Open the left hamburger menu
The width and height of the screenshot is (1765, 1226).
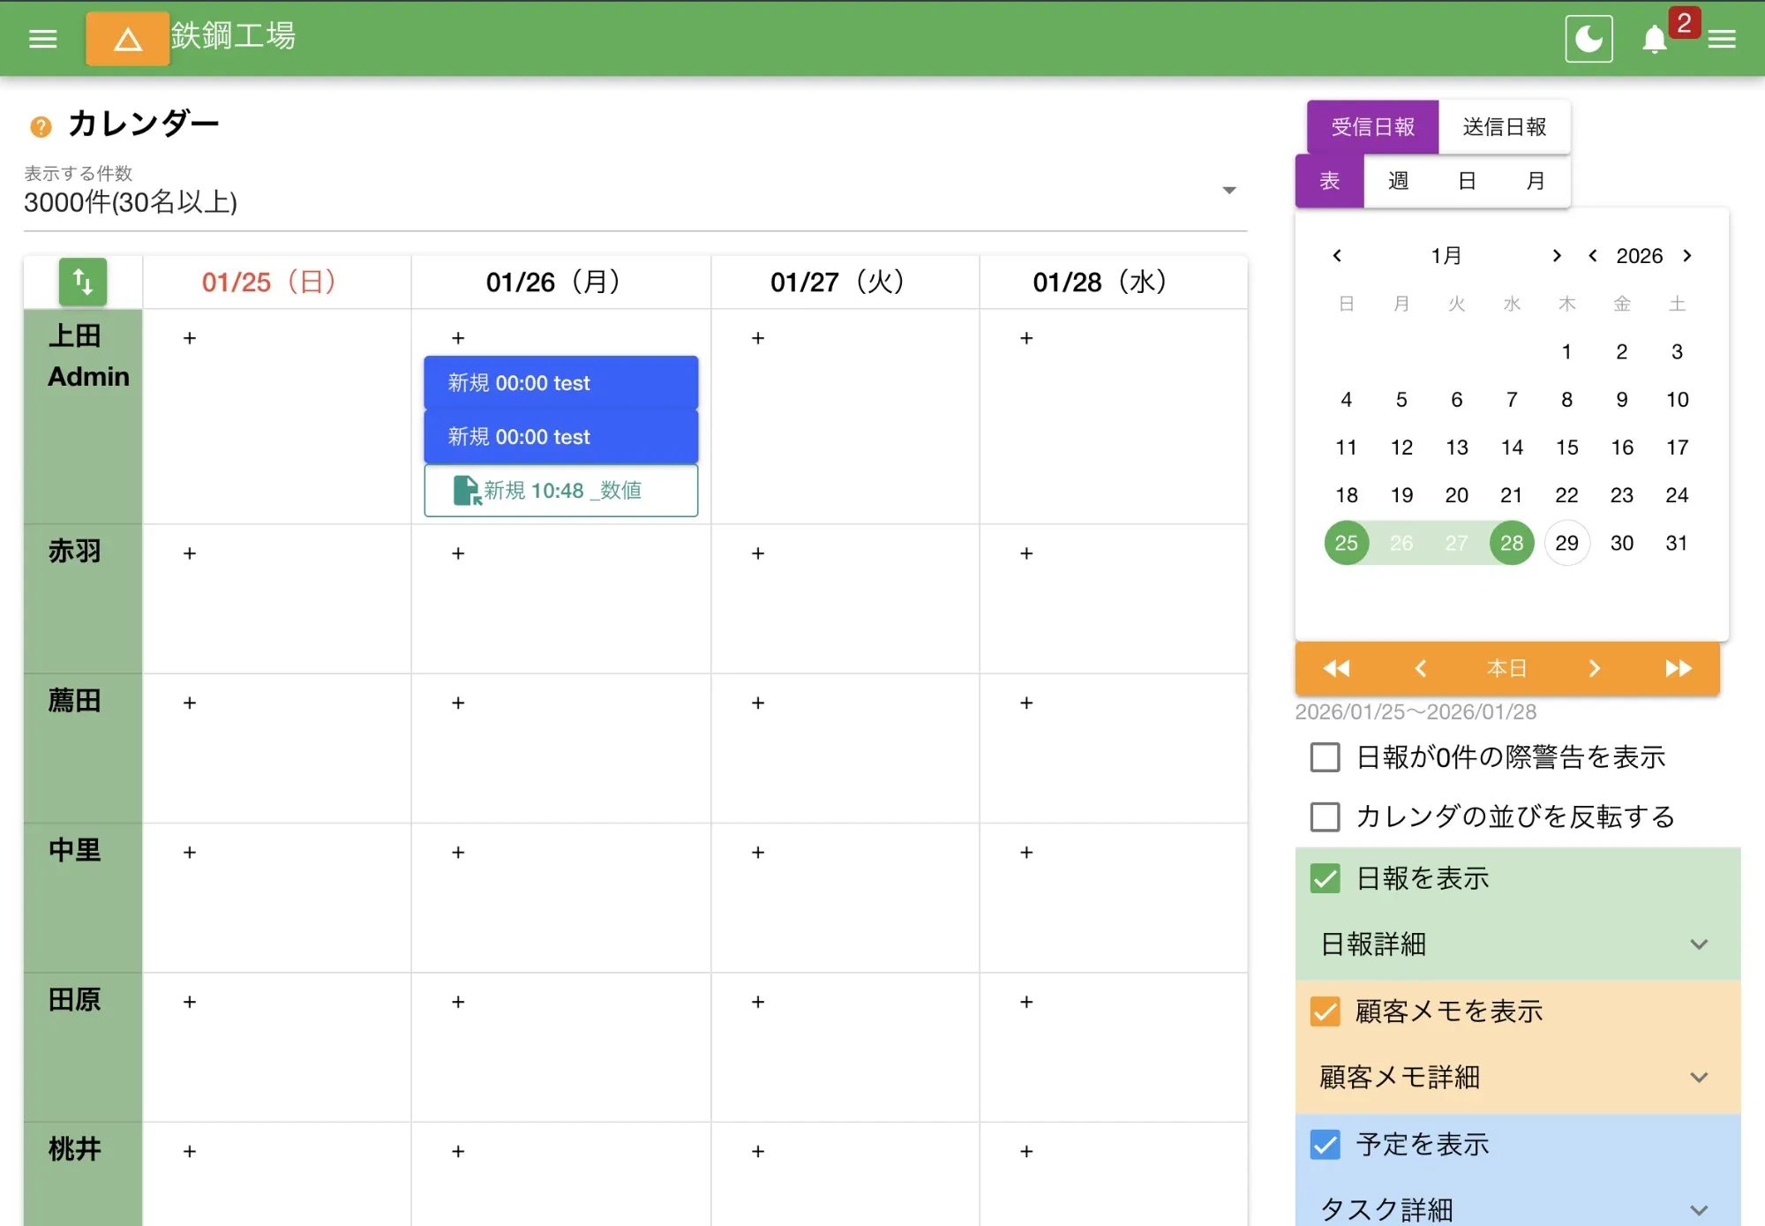[x=42, y=39]
